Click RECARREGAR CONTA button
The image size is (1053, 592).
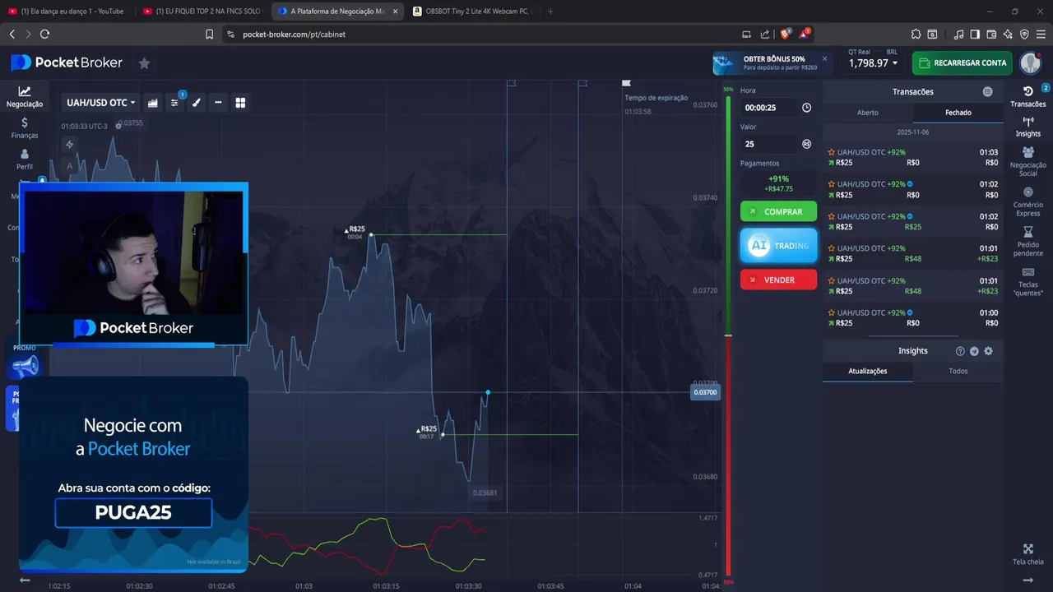coord(962,63)
